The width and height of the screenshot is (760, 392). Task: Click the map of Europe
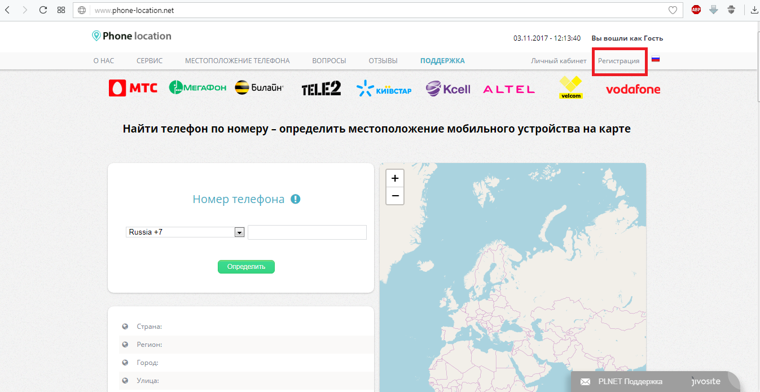point(513,278)
